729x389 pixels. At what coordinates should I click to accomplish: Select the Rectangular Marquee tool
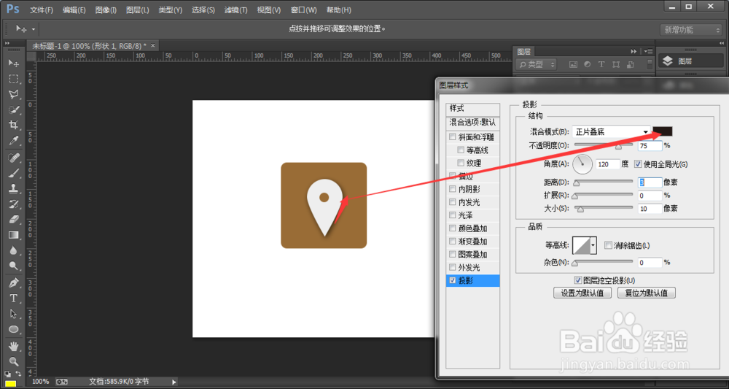pyautogui.click(x=13, y=79)
